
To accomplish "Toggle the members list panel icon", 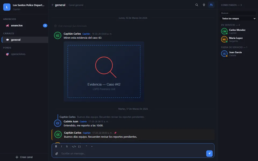I will point(211,5).
